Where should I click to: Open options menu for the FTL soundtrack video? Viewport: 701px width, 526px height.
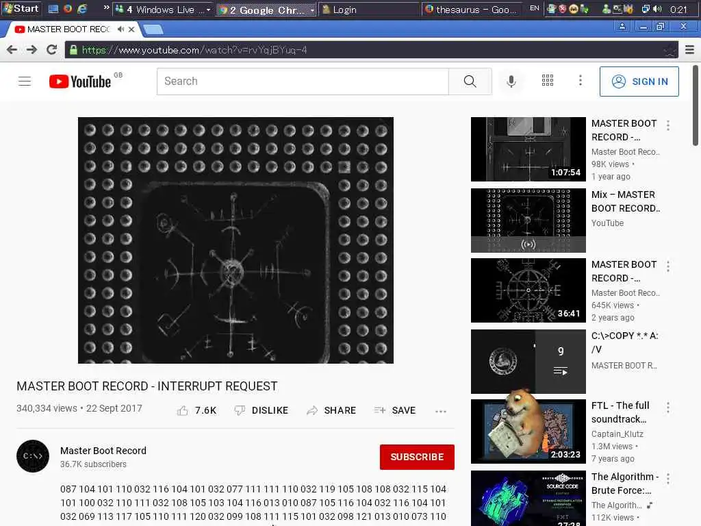[668, 407]
